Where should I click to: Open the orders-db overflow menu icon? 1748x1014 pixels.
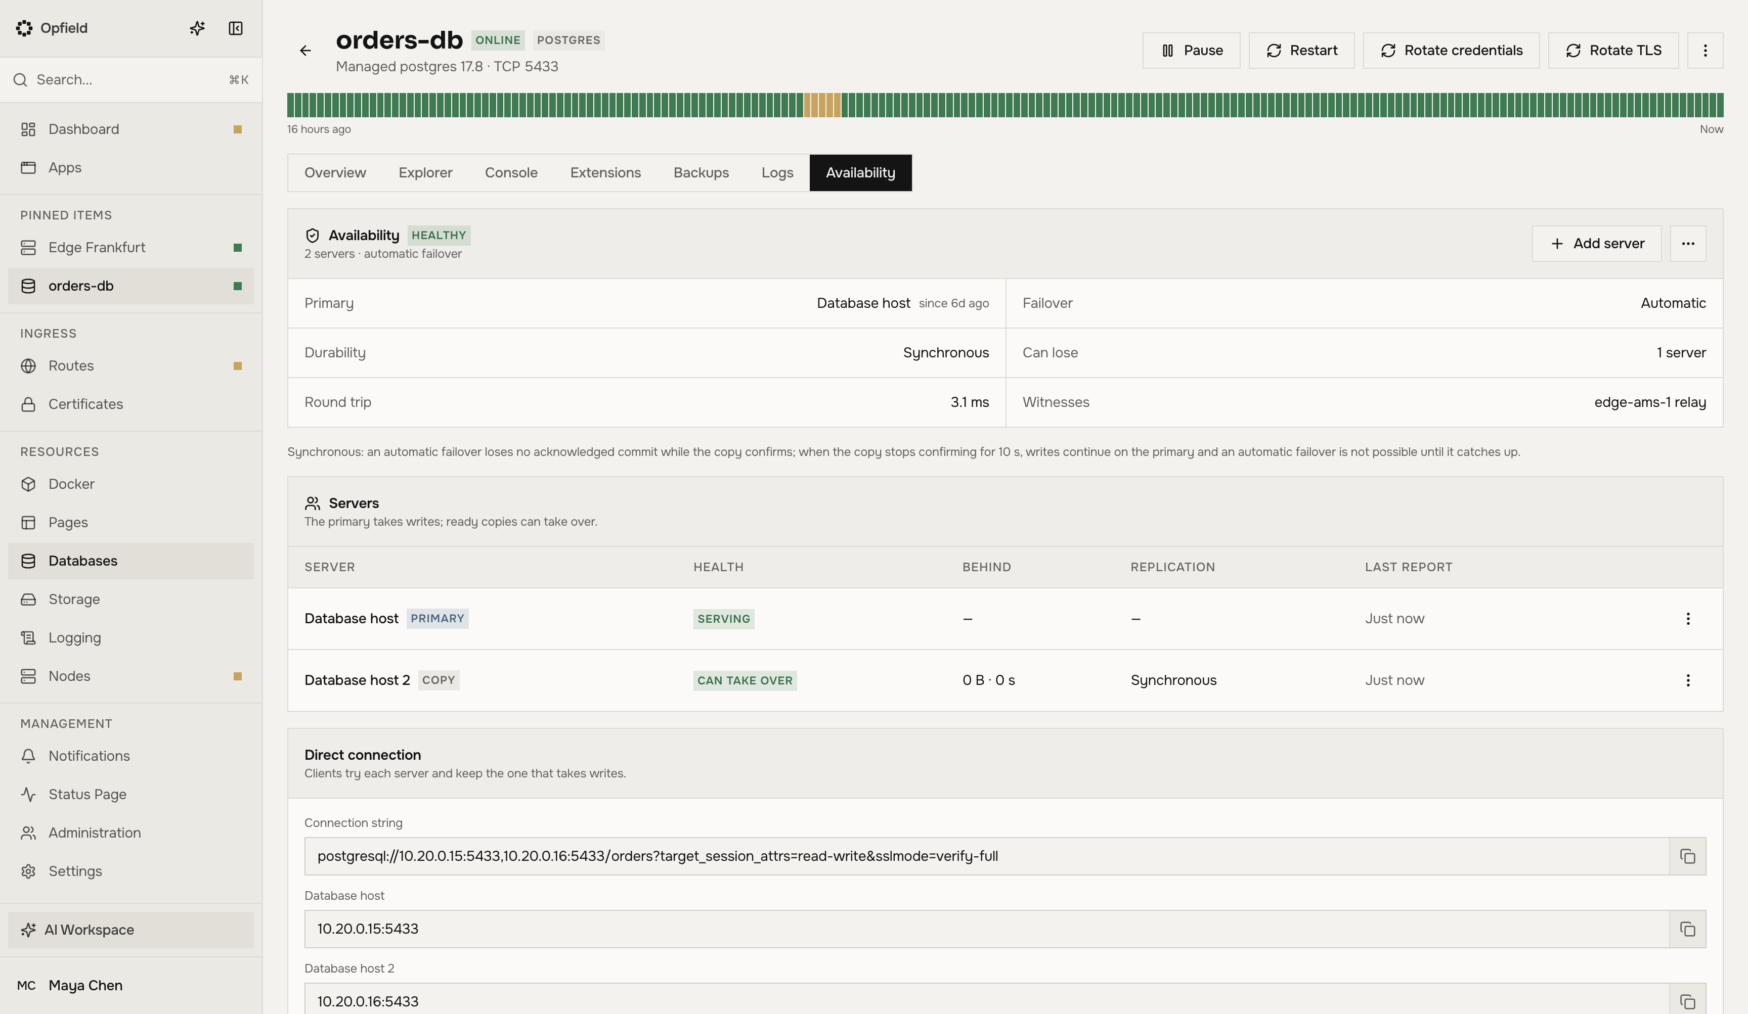pos(1705,51)
